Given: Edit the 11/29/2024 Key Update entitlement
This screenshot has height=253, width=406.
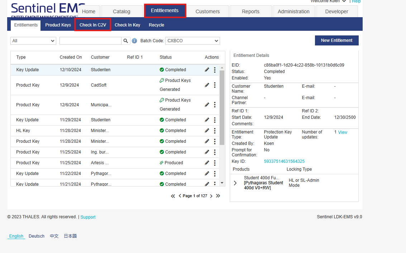Looking at the screenshot, I should (x=207, y=120).
